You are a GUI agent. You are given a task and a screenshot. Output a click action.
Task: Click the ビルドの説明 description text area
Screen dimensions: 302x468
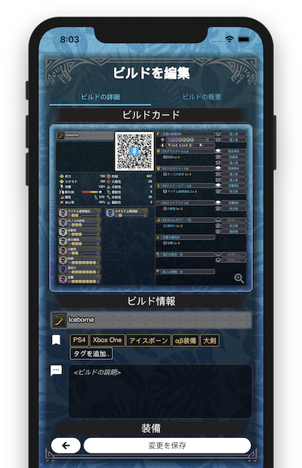tap(160, 392)
